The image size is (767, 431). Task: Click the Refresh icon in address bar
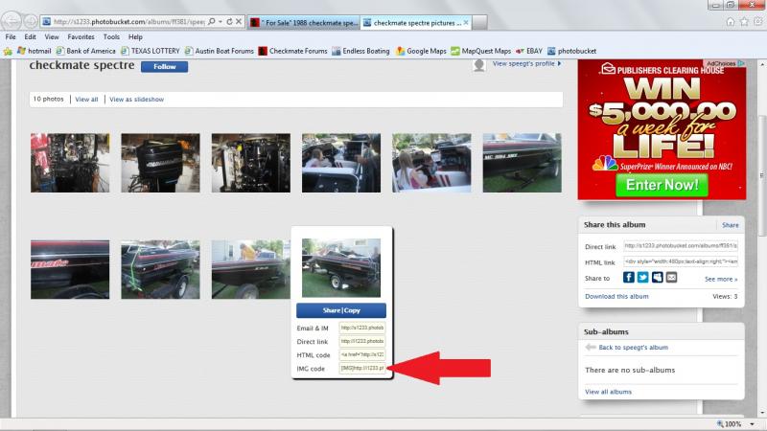point(229,21)
